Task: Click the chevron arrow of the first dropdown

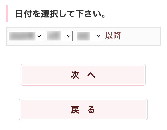Action: [x=39, y=36]
